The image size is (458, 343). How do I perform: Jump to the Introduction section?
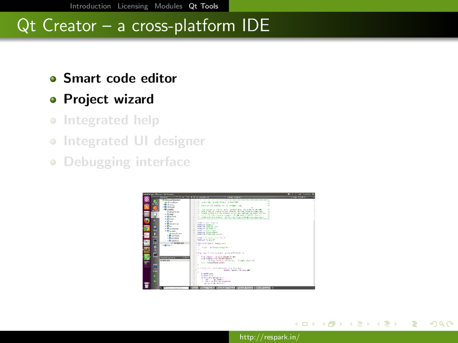[90, 6]
